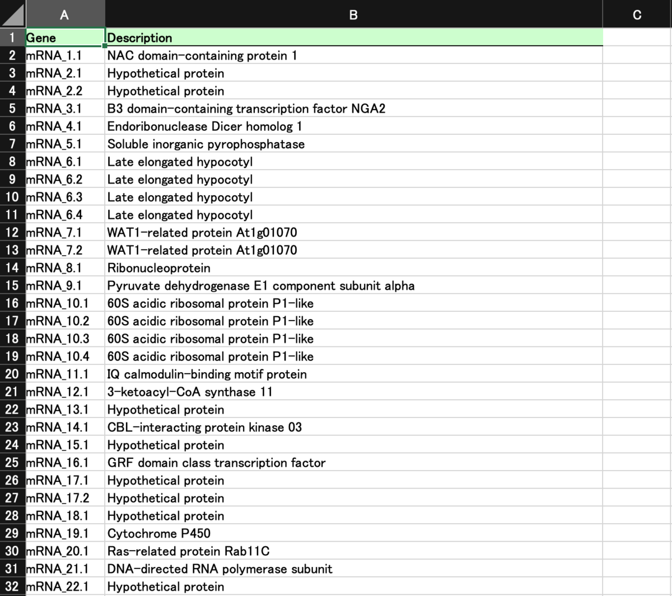Click cell mRNA_2.2
The image size is (672, 596).
pyautogui.click(x=65, y=91)
